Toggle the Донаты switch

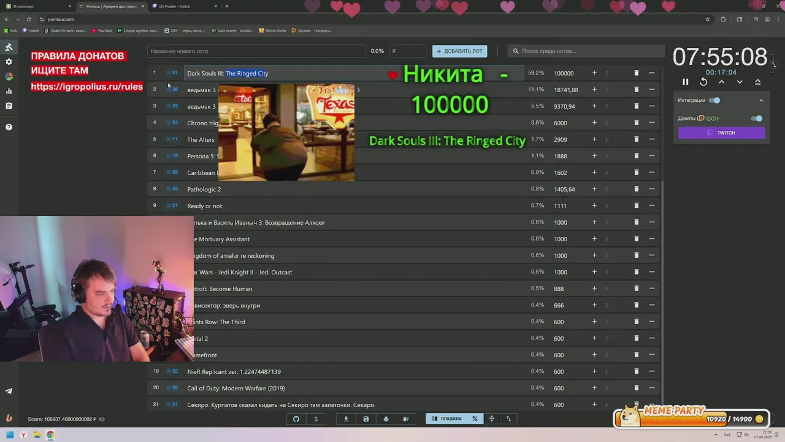757,118
